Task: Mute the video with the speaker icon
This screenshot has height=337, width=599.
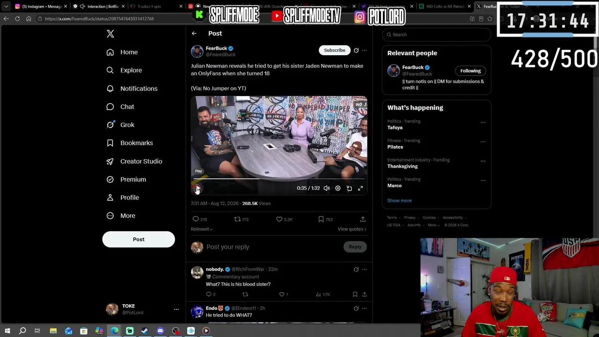Action: coord(327,188)
